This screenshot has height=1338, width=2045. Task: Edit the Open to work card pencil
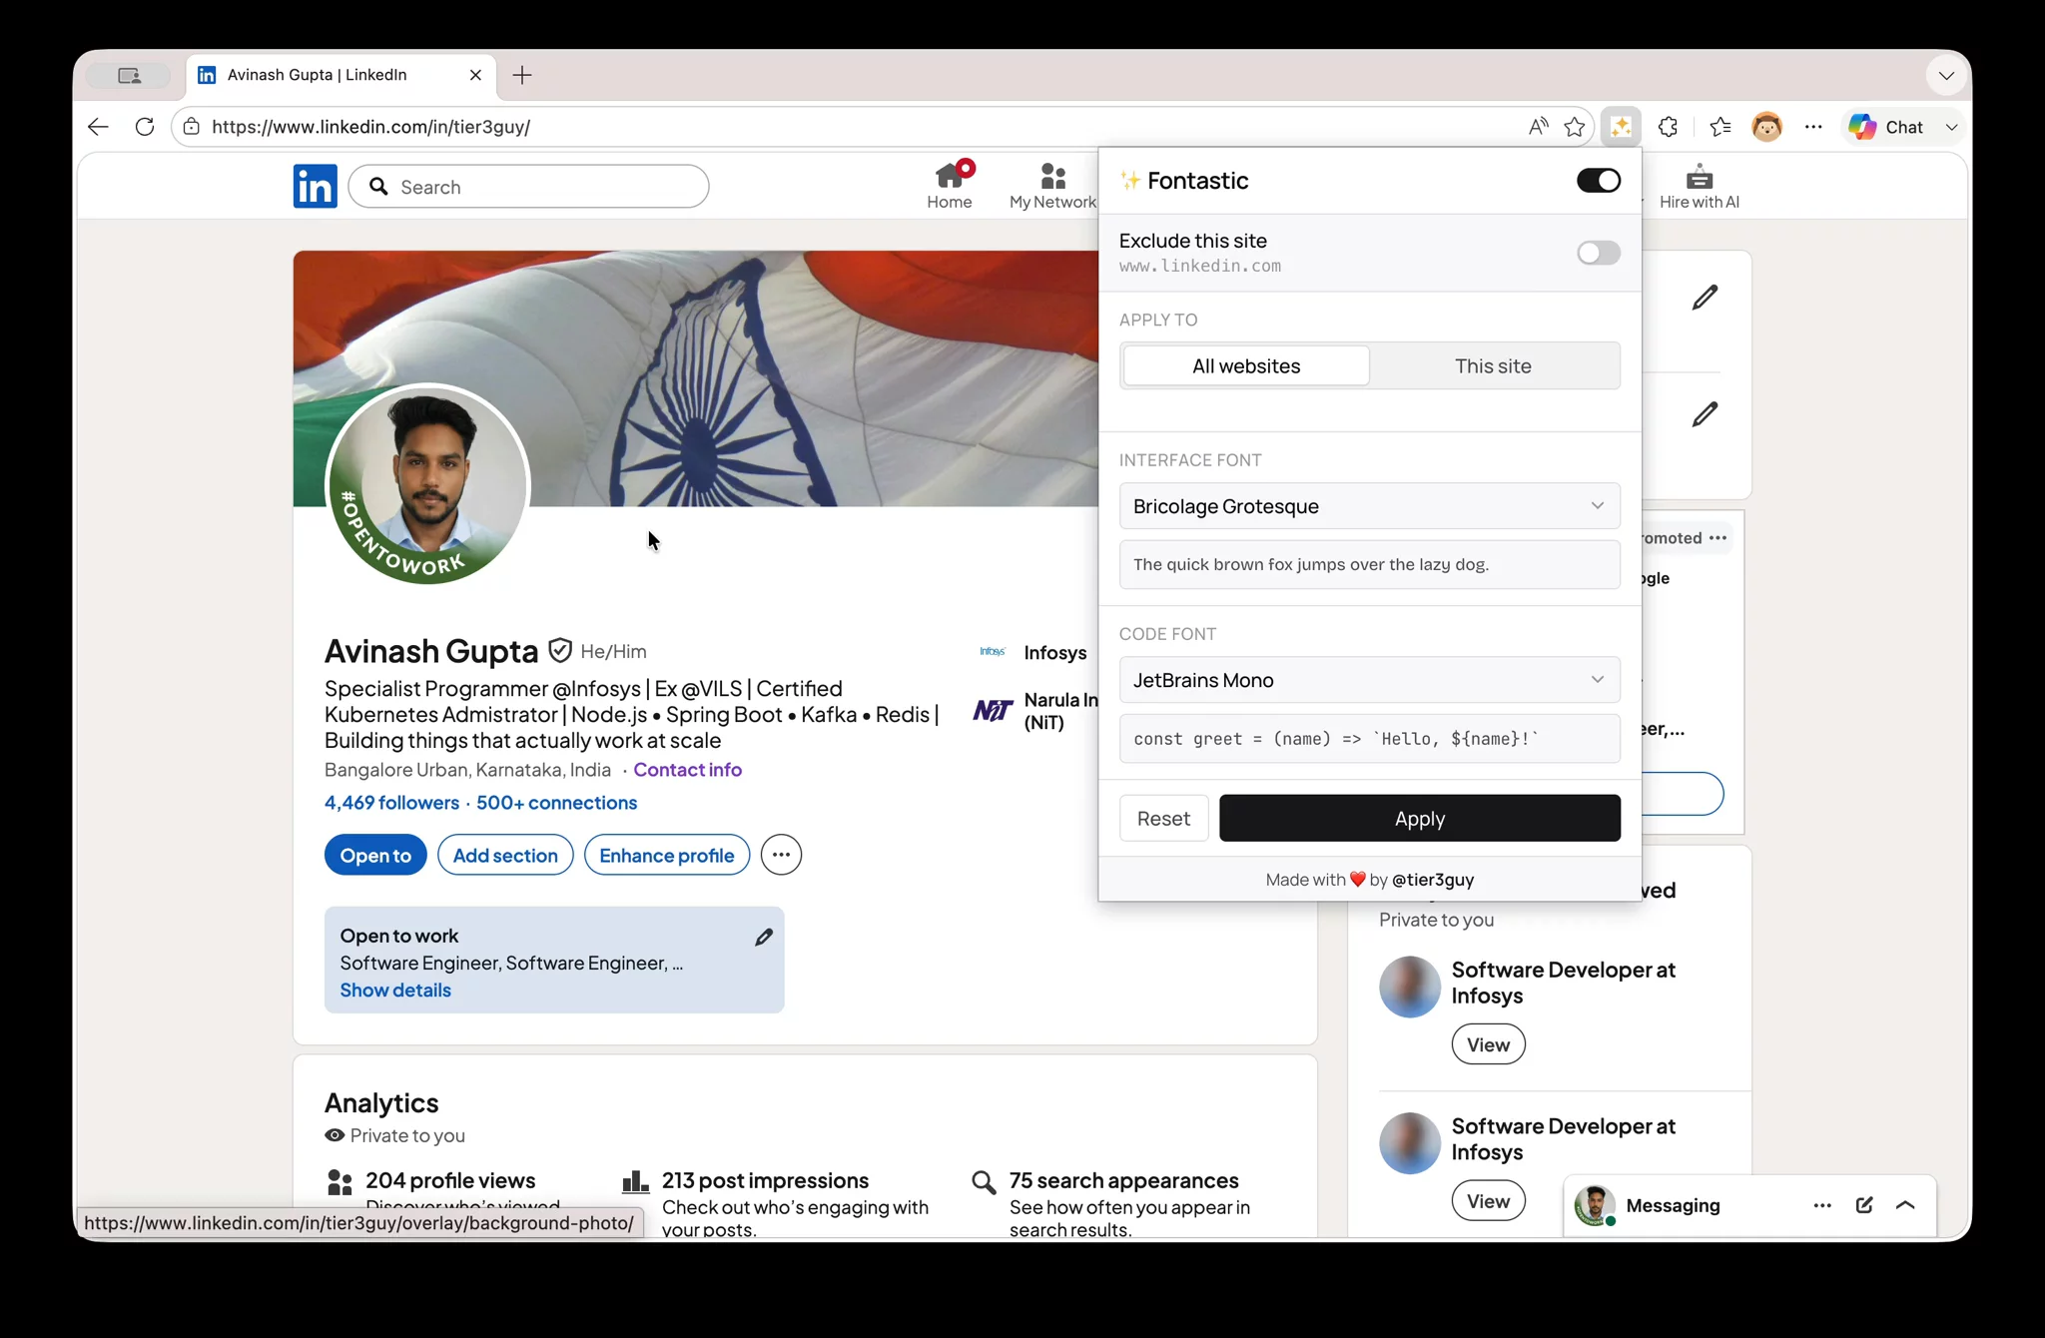point(764,937)
